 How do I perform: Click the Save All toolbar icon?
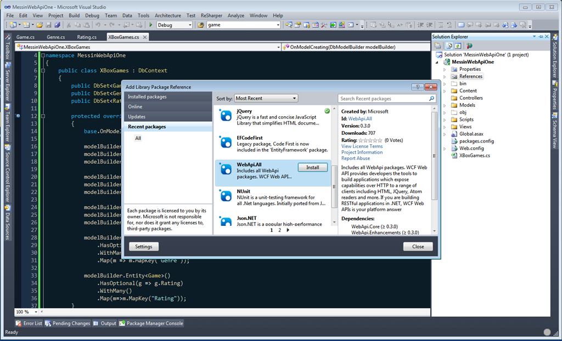tap(57, 25)
